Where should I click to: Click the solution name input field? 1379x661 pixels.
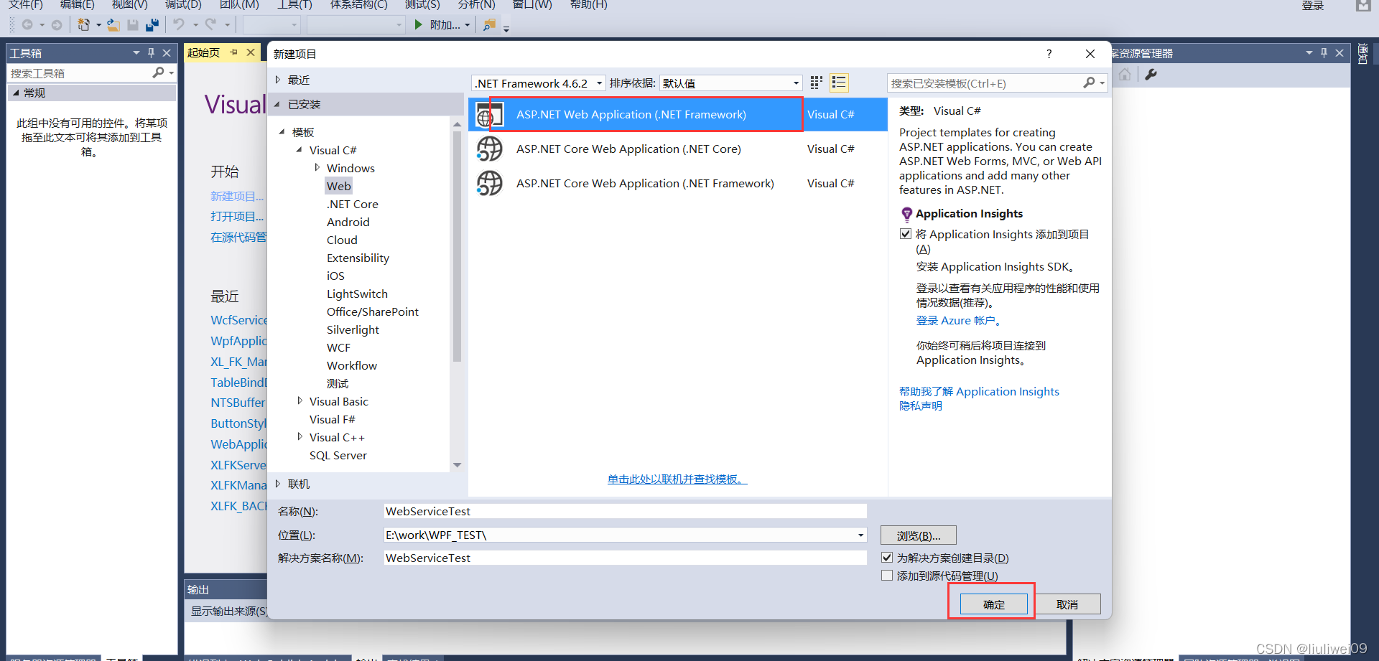tap(625, 558)
